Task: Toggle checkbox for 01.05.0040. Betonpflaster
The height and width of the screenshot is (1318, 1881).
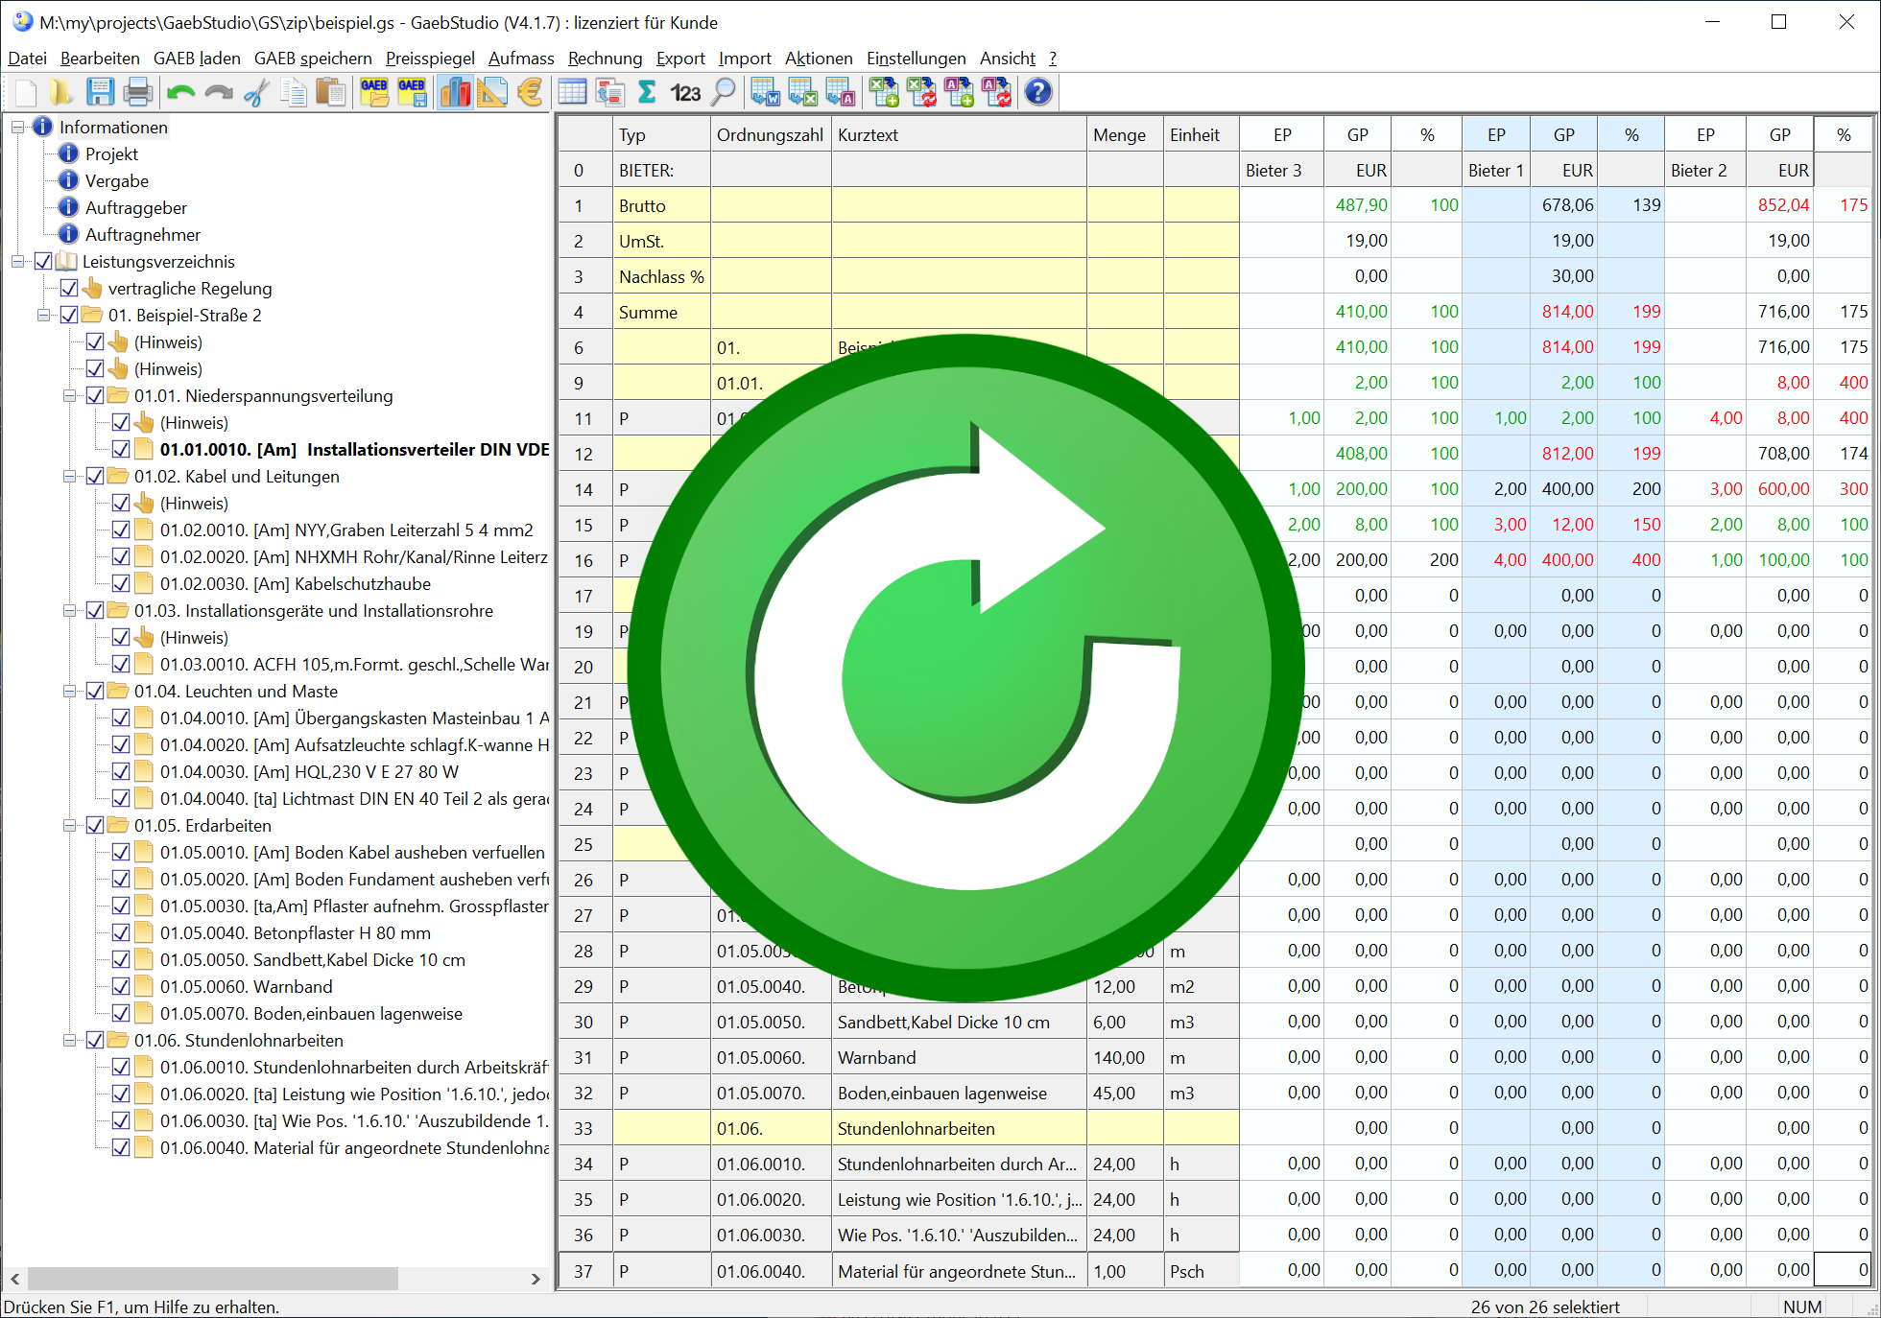Action: [x=121, y=932]
